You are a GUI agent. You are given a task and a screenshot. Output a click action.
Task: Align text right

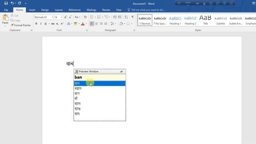pos(101,24)
